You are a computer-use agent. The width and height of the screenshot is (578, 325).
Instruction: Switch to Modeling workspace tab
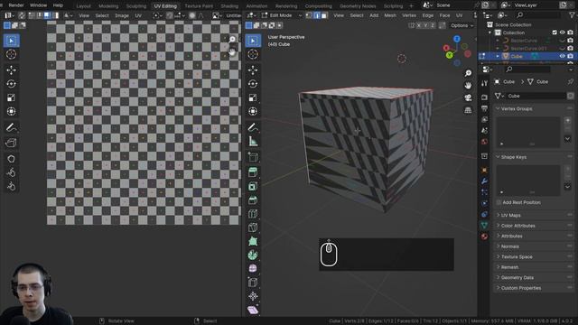[x=108, y=6]
